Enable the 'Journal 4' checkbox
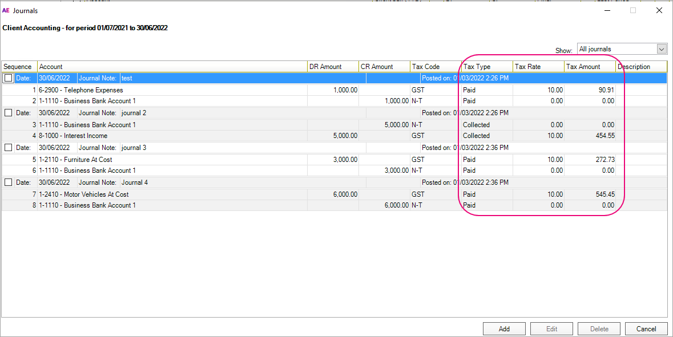 point(8,182)
